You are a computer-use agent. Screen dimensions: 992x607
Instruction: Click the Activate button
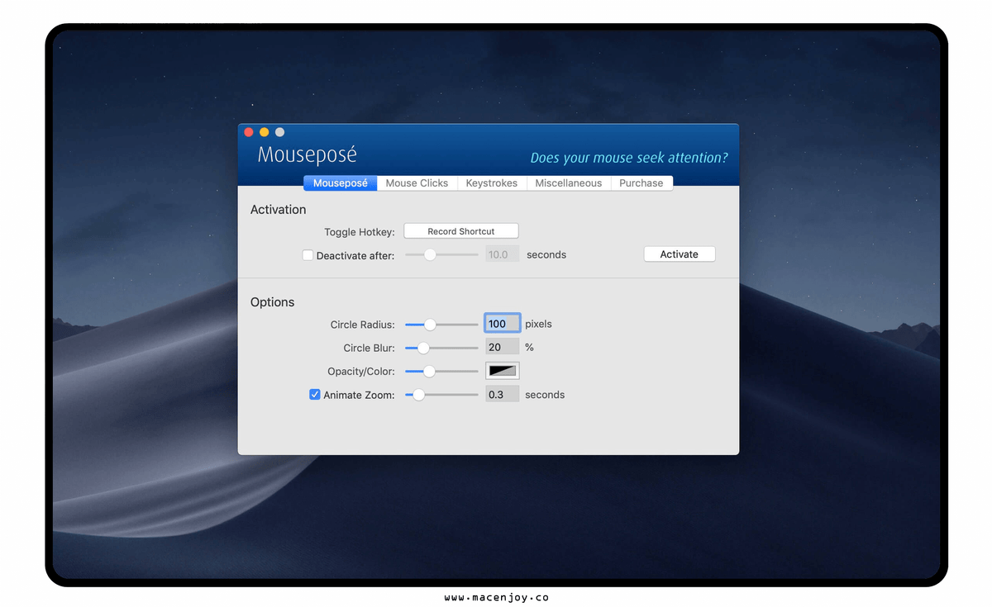click(679, 254)
